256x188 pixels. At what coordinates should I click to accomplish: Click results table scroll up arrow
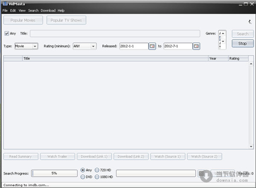click(x=251, y=64)
